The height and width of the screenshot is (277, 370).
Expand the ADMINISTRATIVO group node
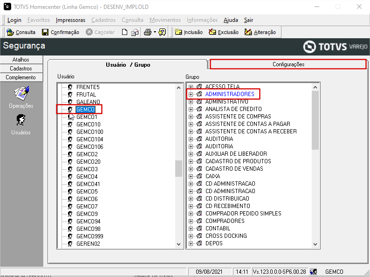pos(191,102)
